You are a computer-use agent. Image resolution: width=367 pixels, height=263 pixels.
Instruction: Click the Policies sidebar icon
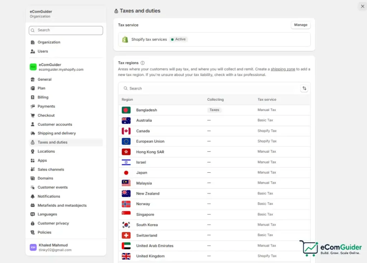coord(33,232)
